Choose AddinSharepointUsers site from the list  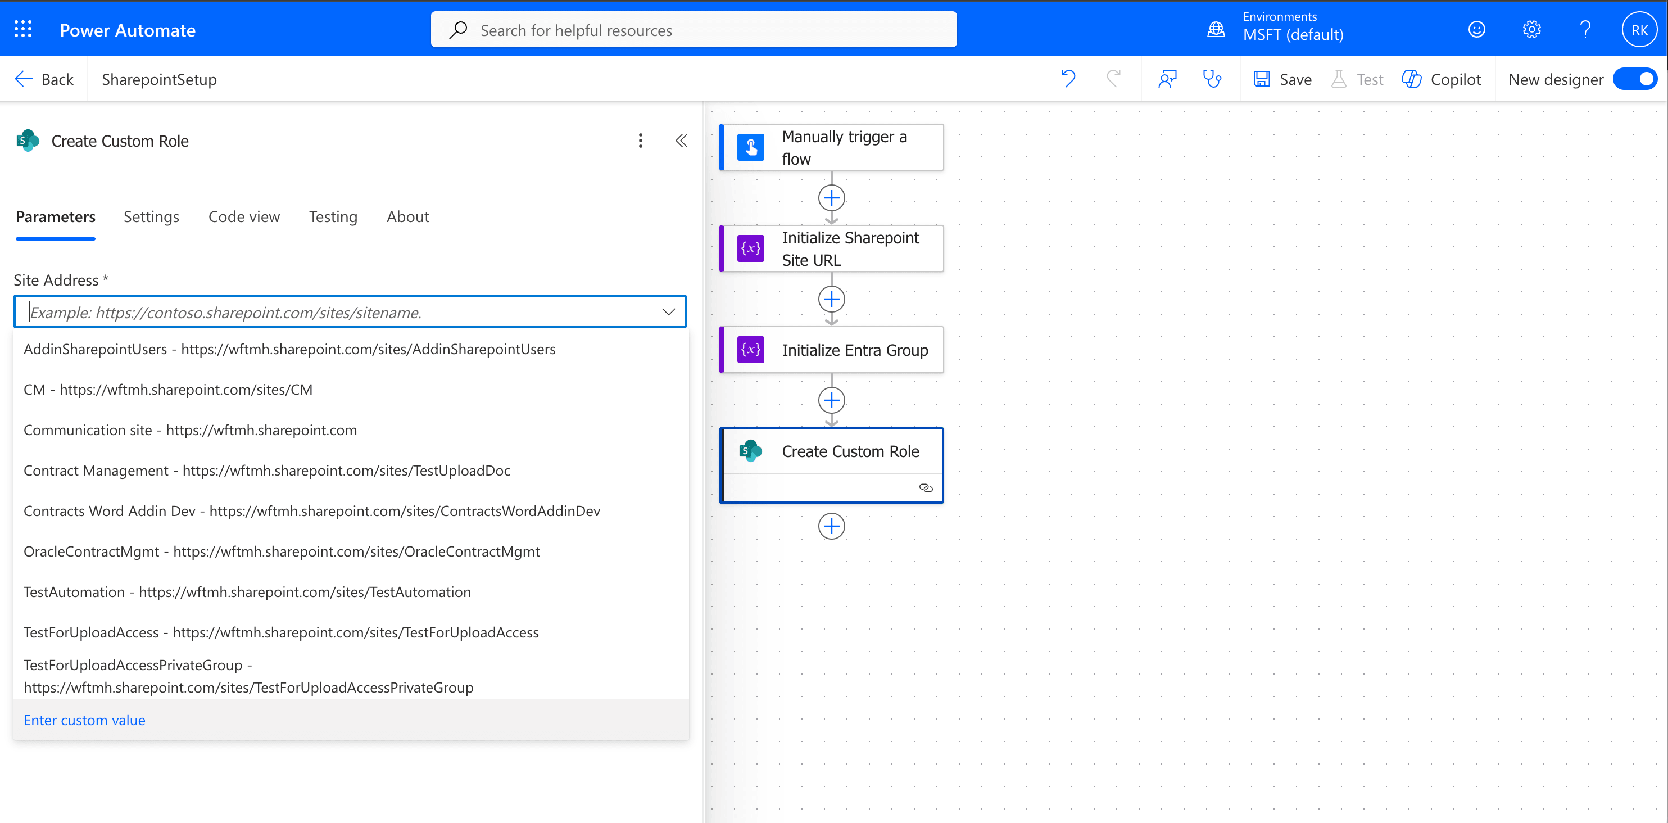click(x=351, y=350)
